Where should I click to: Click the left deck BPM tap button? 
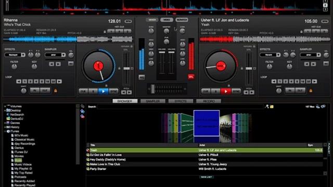coord(128,21)
